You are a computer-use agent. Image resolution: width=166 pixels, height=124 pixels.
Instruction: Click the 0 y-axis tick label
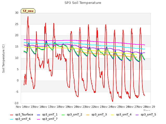(18, 80)
